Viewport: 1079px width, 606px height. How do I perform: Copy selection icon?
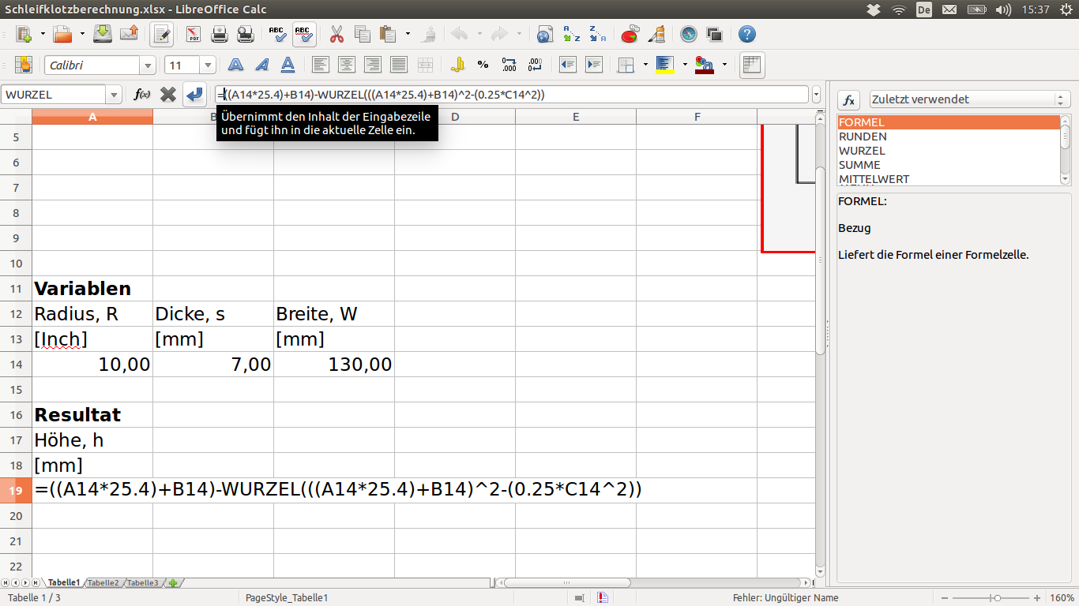tap(363, 35)
